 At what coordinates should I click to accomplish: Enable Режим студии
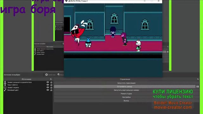tap(126, 94)
